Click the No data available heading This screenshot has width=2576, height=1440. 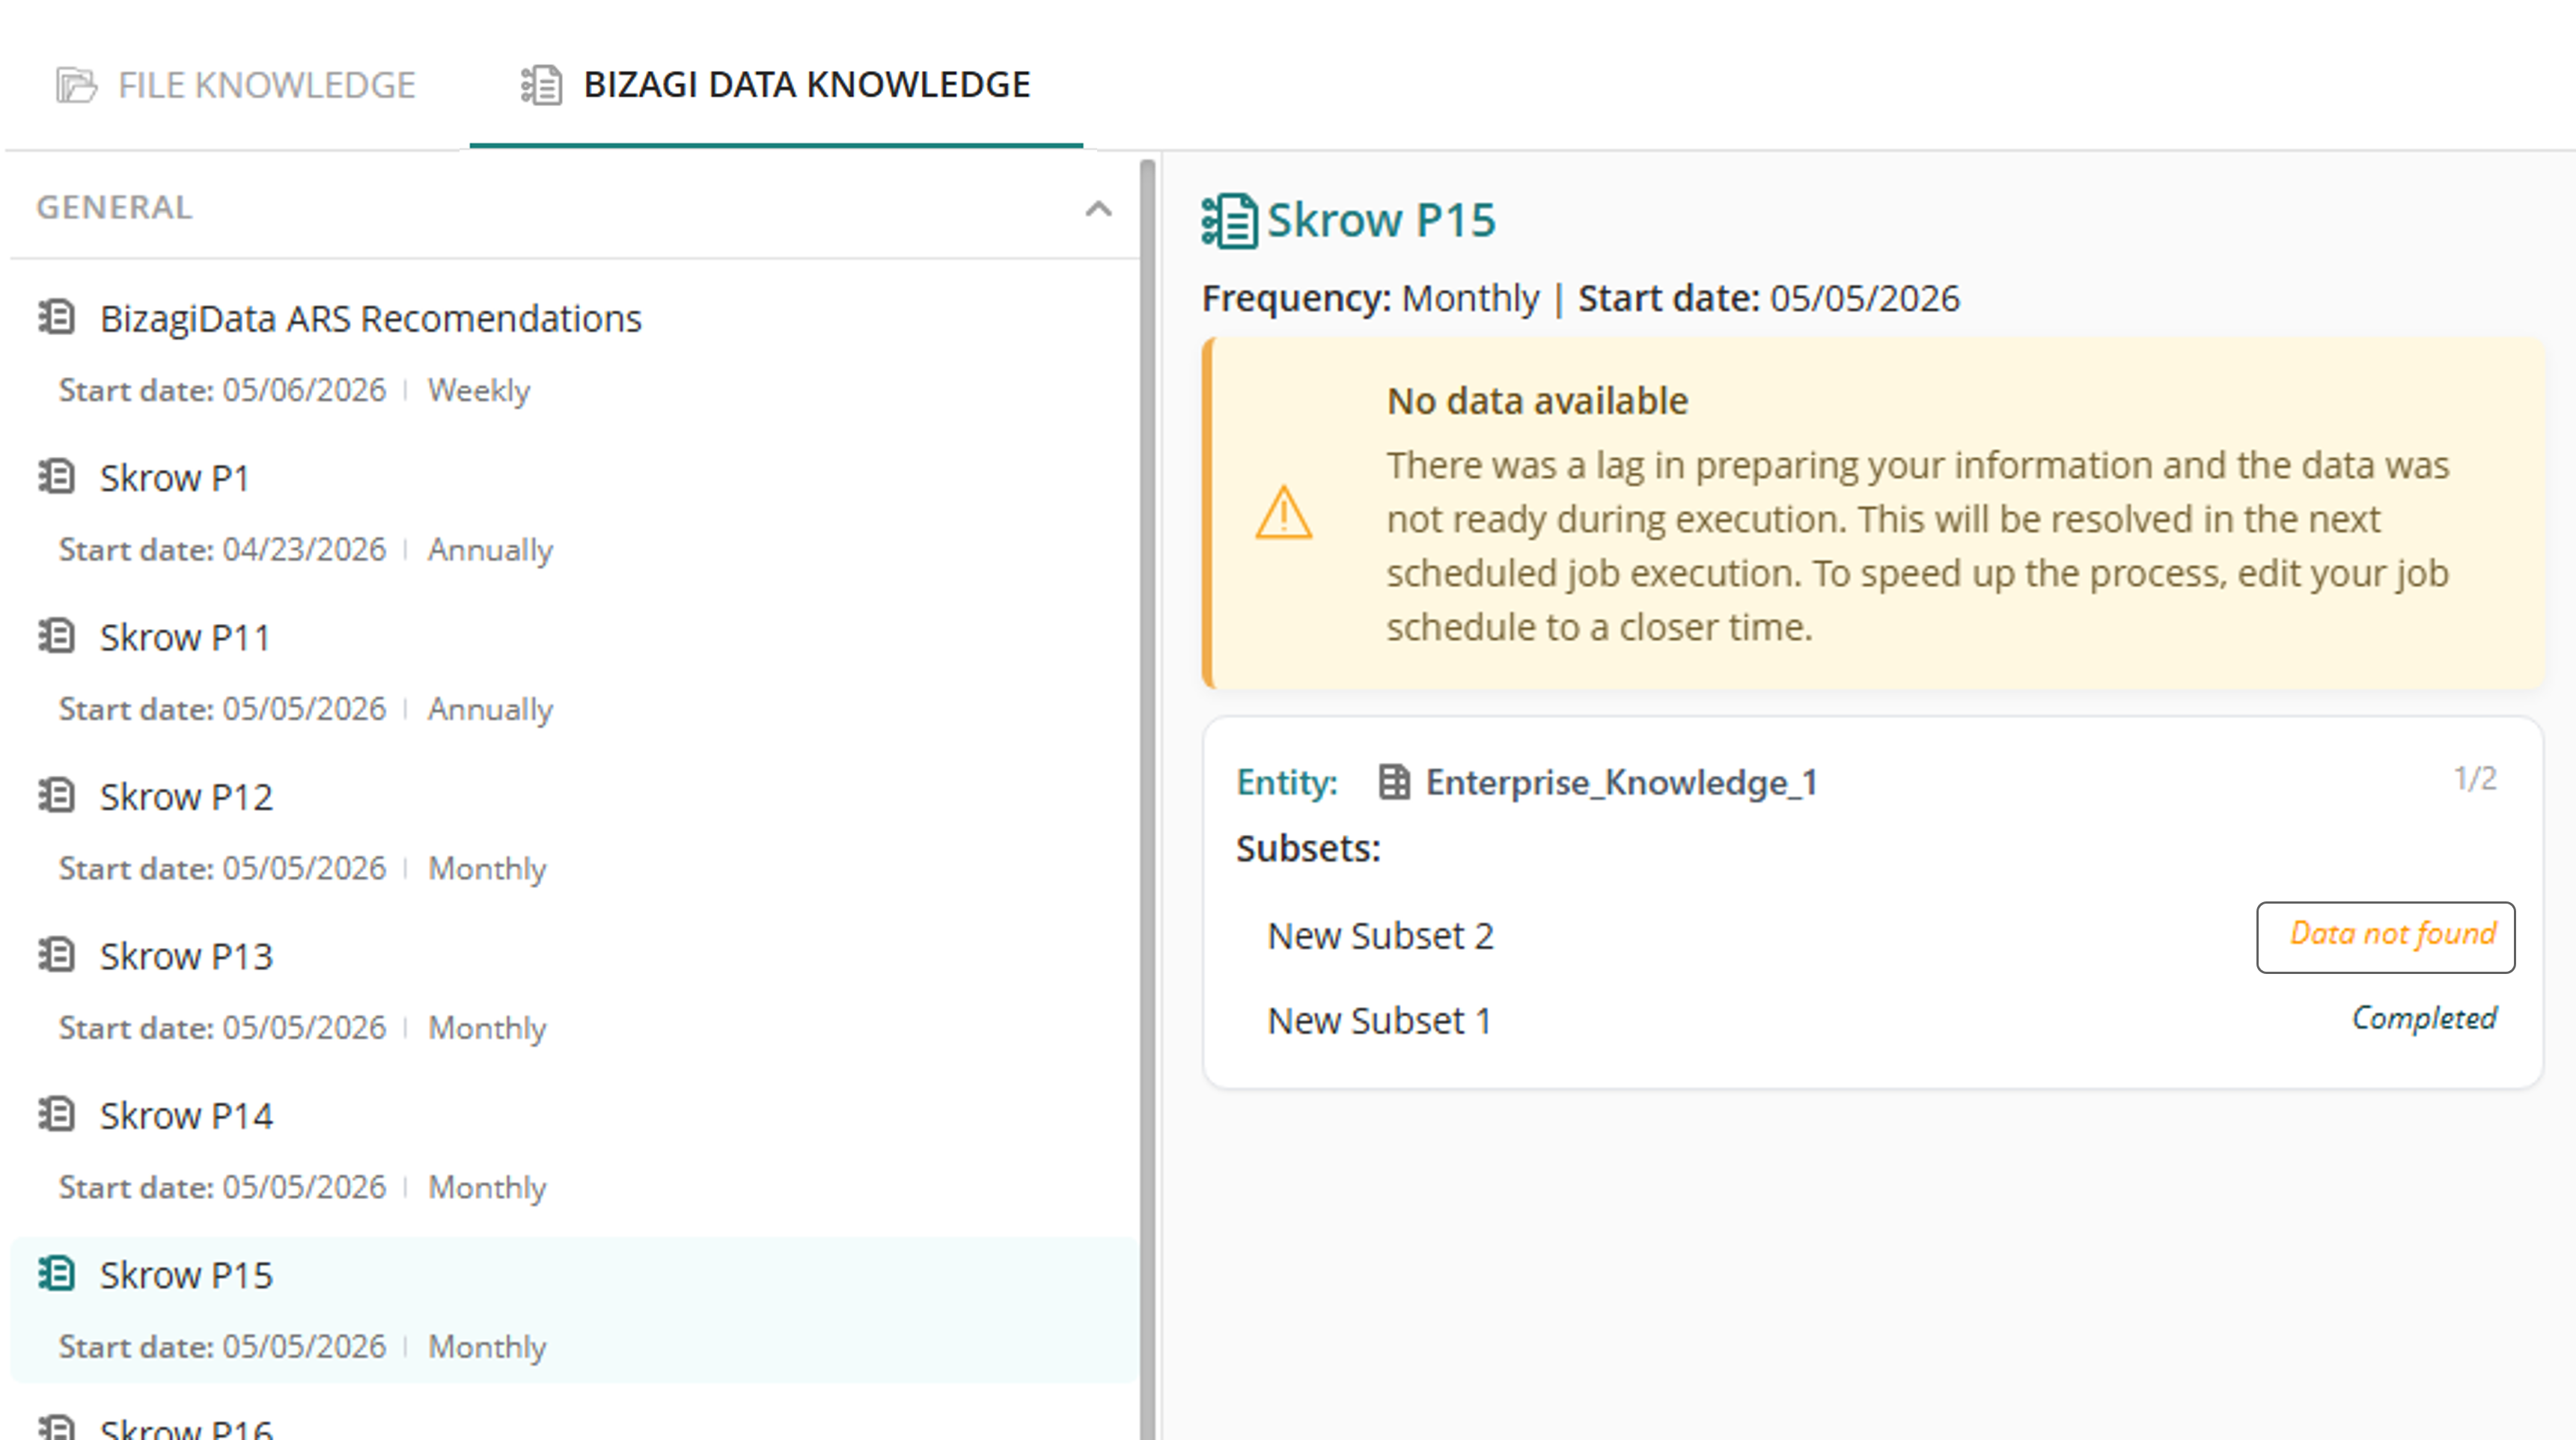point(1537,401)
